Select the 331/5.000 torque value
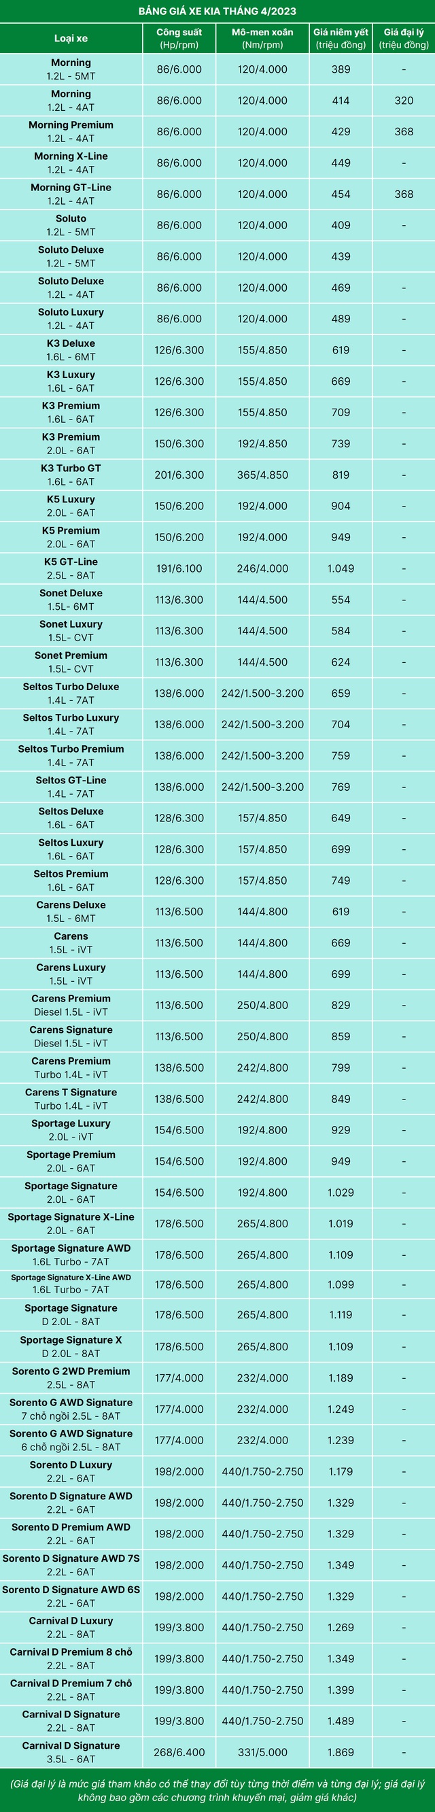Viewport: 435px width, 1812px height. pos(262,1751)
